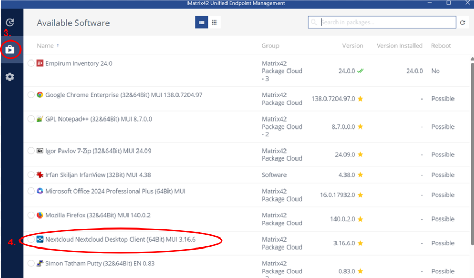Click installed version 24.0.0 for Empirum Inventory
The width and height of the screenshot is (474, 278).
coord(414,71)
